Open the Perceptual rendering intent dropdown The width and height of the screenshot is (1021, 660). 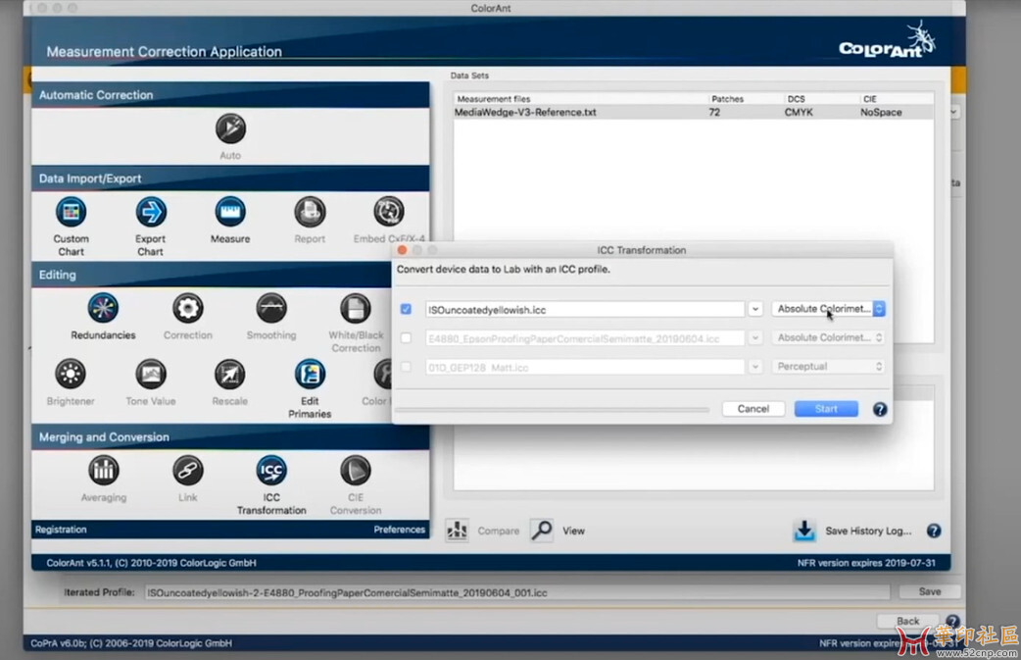[x=828, y=366]
